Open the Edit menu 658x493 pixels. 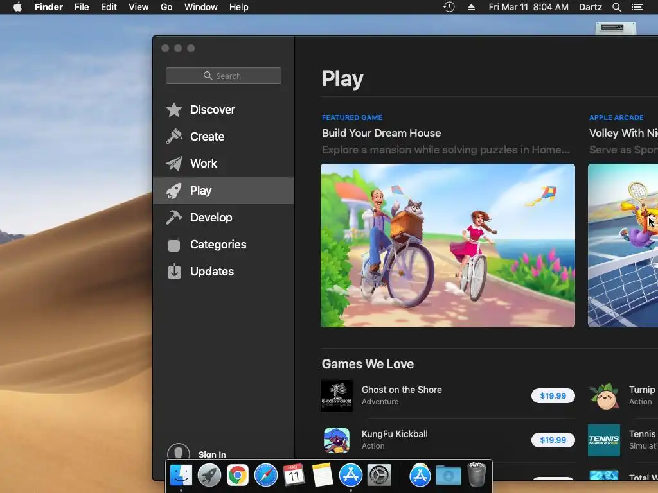(109, 7)
